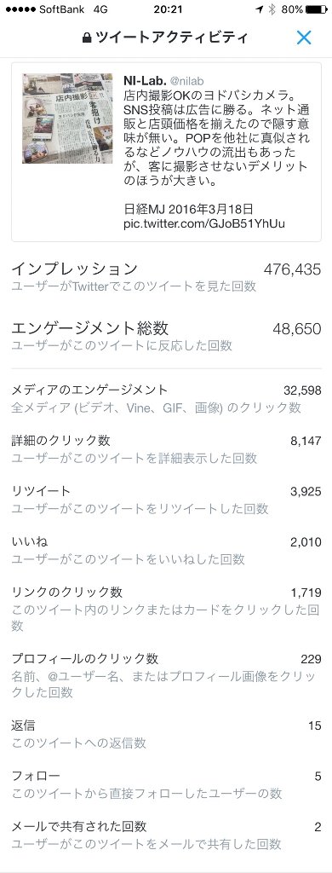Select the インプレッション row showing 476,435

[x=166, y=277]
